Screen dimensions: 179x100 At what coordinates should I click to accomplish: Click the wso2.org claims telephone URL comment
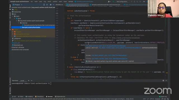[x=126, y=38]
